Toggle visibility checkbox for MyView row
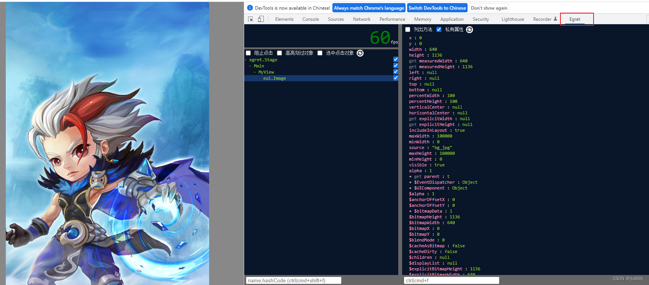 coord(396,72)
